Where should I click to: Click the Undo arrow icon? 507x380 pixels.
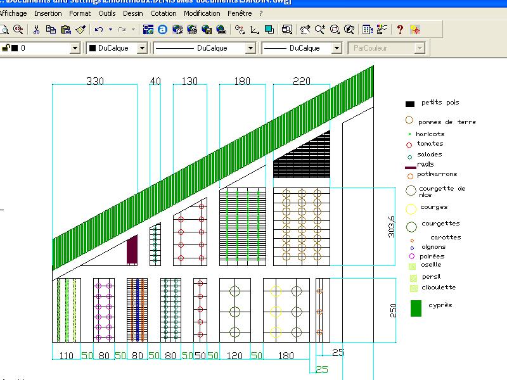(x=99, y=29)
